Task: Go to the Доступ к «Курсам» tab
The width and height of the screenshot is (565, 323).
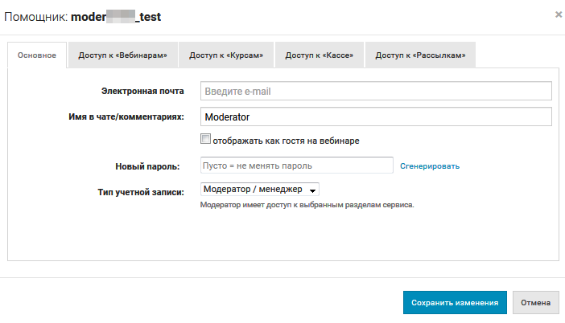Action: (226, 55)
